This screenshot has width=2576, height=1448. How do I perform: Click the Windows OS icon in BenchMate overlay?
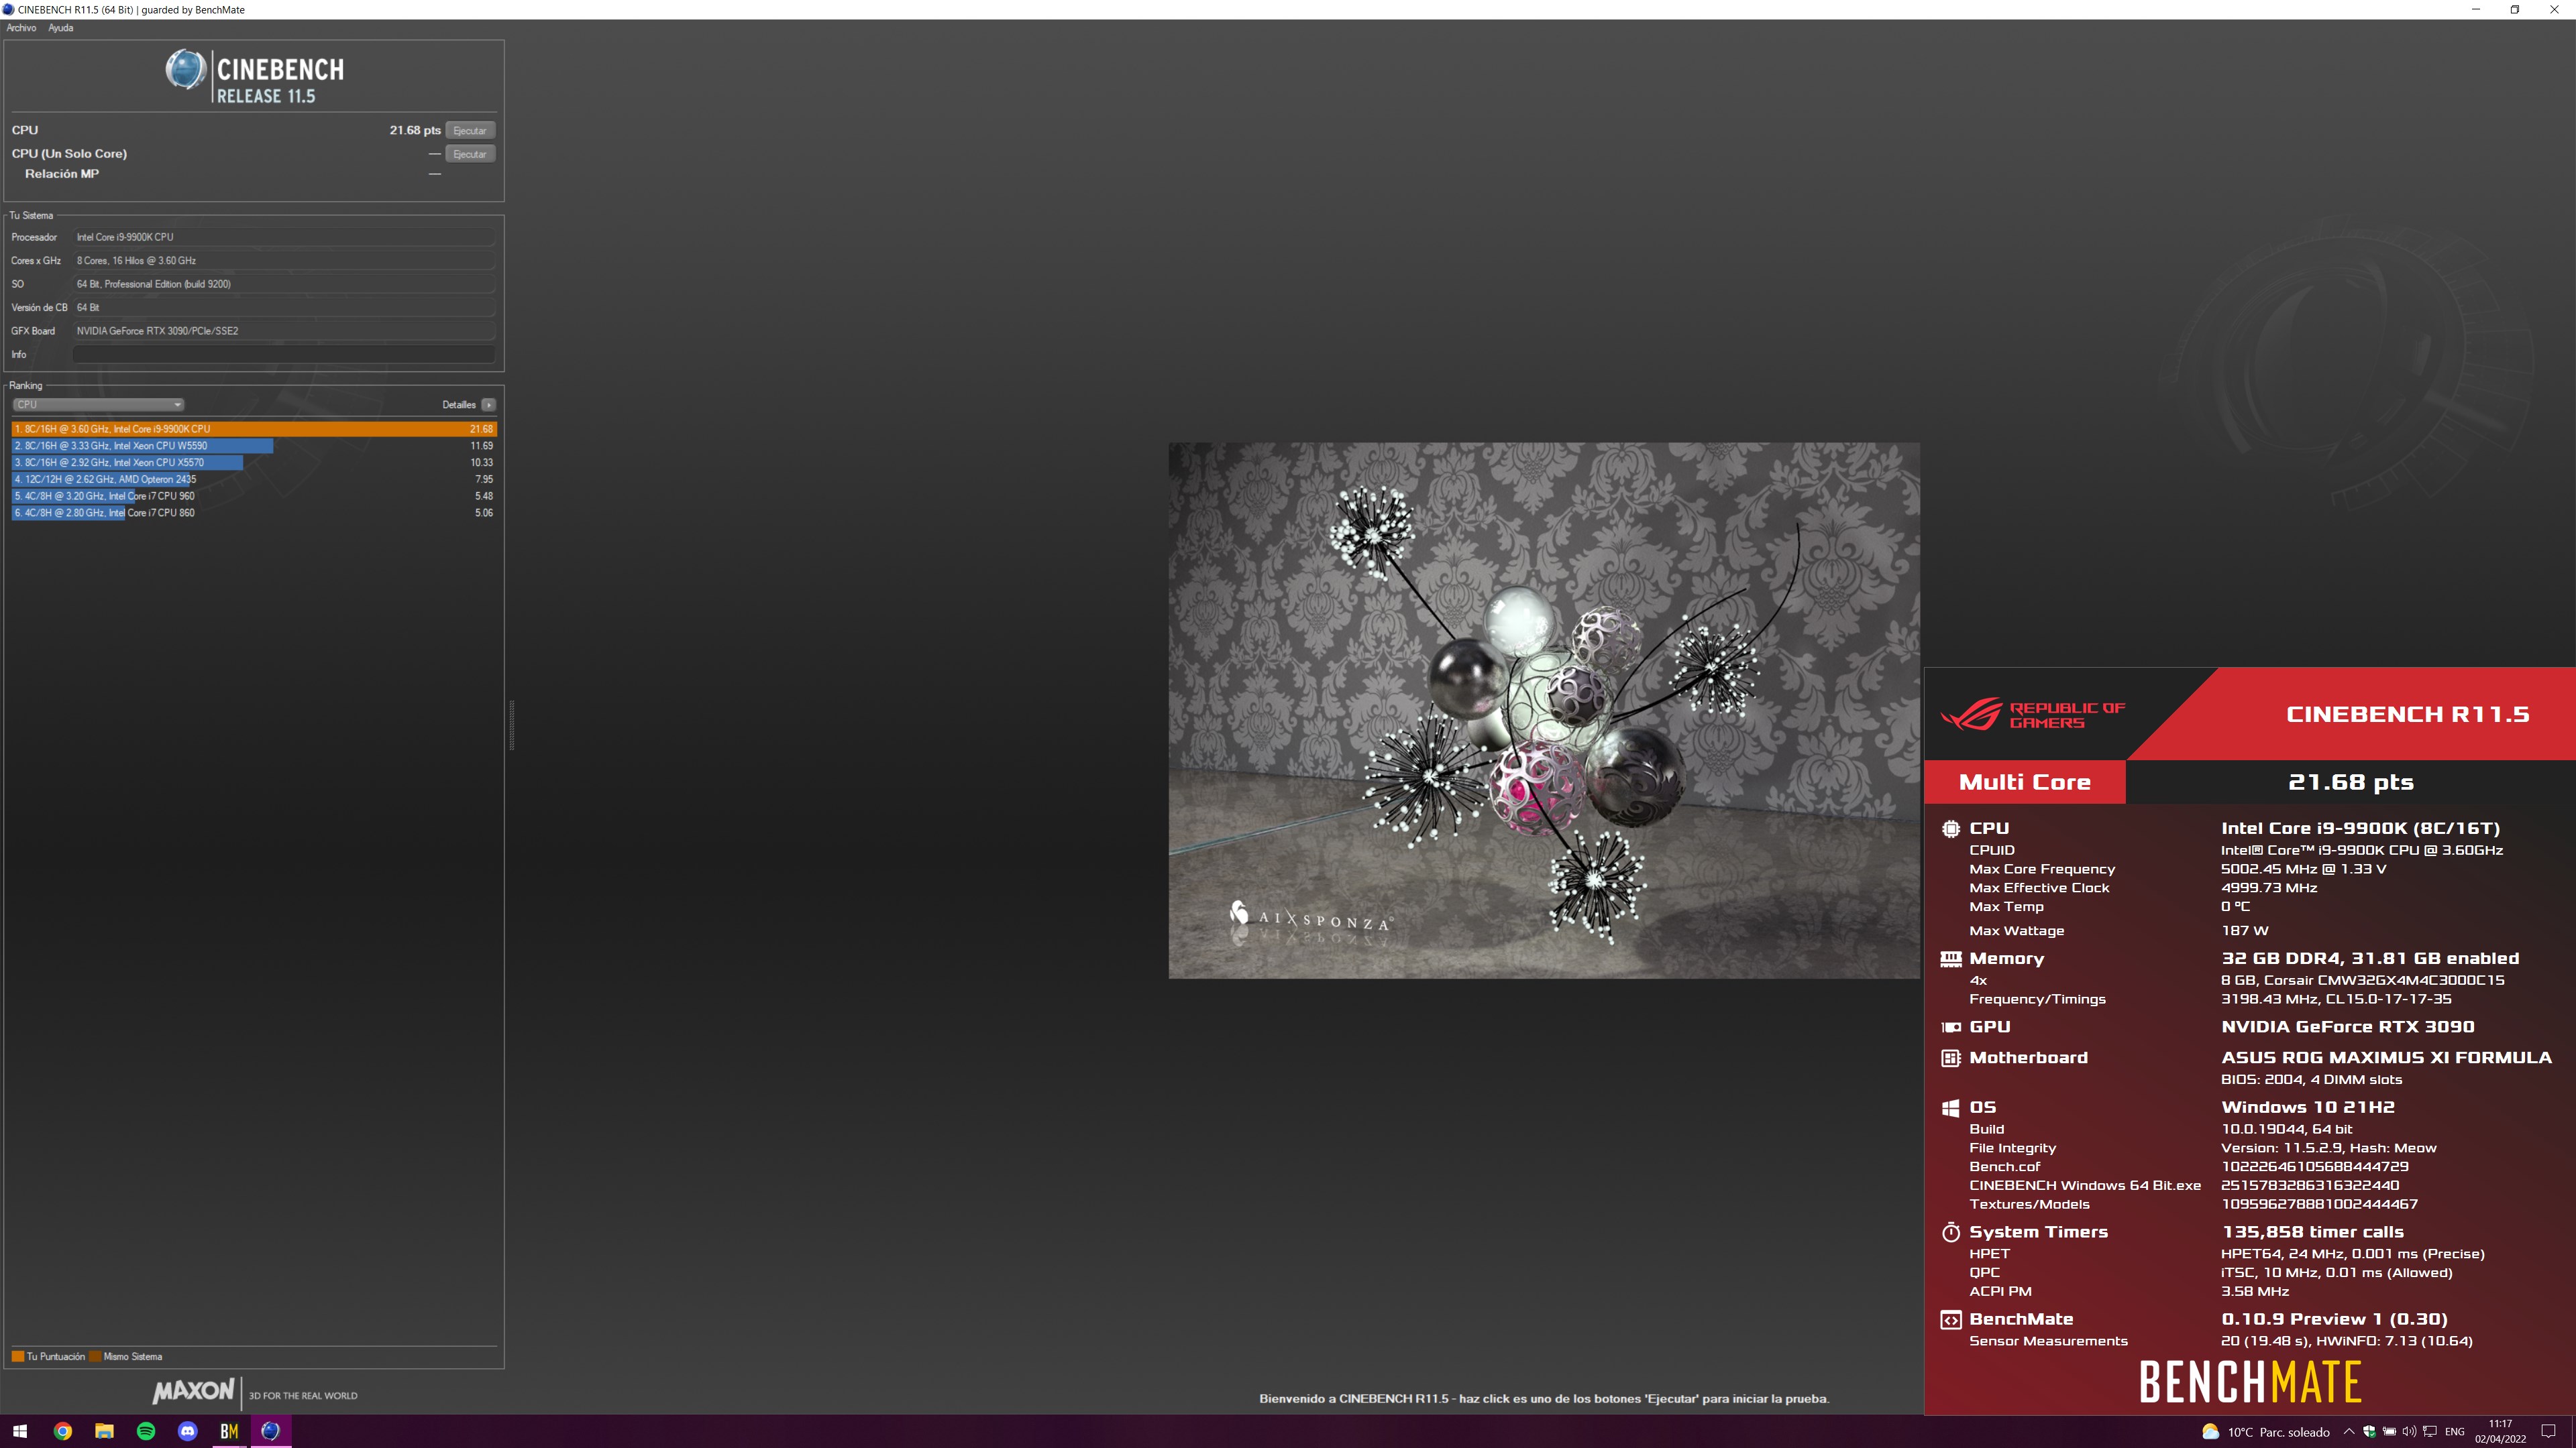tap(1950, 1107)
